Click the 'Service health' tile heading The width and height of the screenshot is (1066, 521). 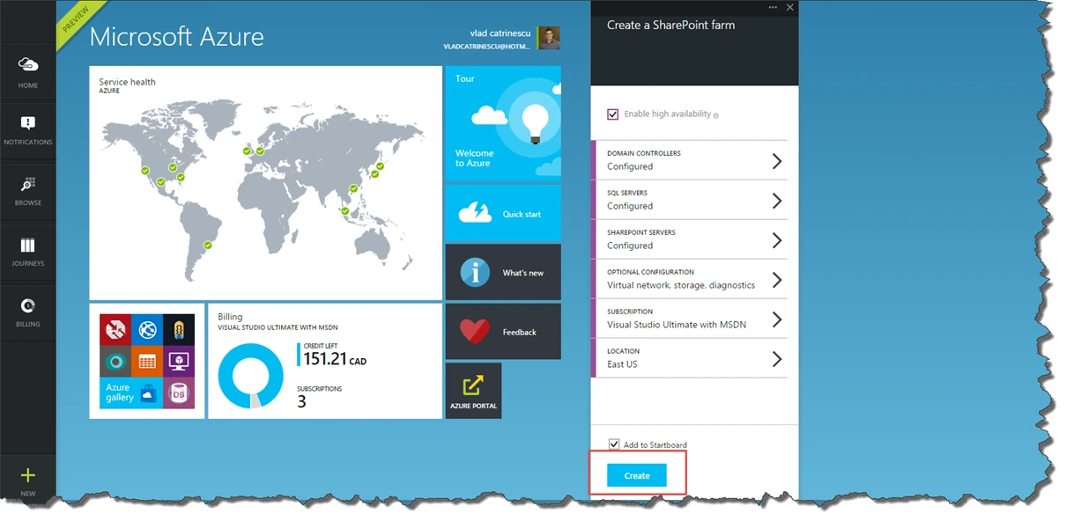pyautogui.click(x=127, y=82)
